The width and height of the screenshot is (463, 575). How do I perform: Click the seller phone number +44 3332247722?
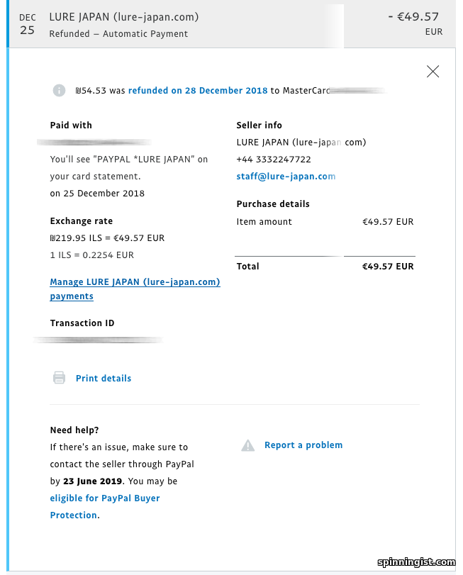click(x=274, y=160)
